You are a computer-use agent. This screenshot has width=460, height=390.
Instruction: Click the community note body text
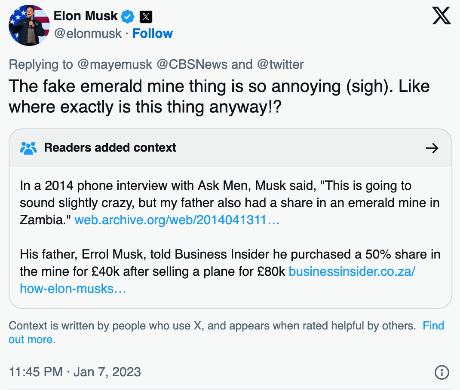(x=230, y=238)
